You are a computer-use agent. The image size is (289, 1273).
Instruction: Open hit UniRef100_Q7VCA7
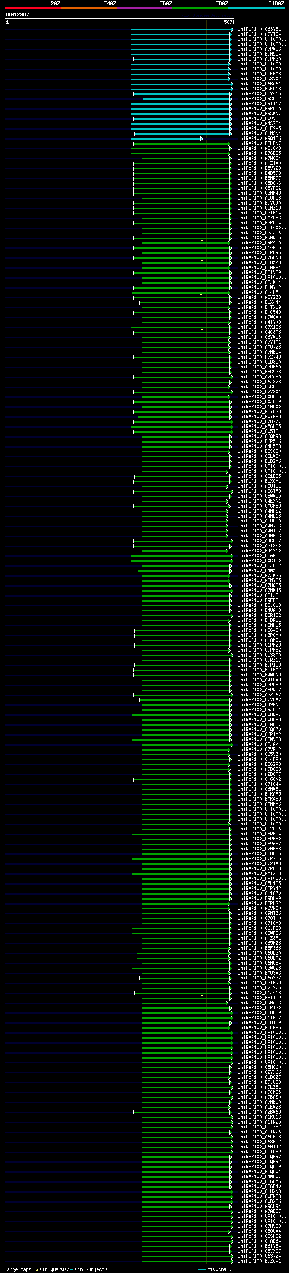(259, 700)
